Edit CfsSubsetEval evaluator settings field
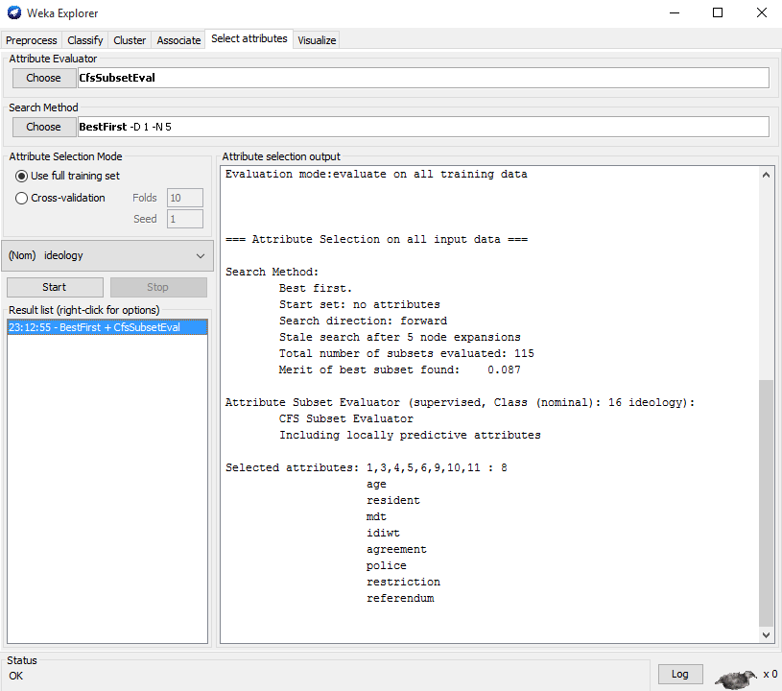This screenshot has height=691, width=782. click(423, 78)
